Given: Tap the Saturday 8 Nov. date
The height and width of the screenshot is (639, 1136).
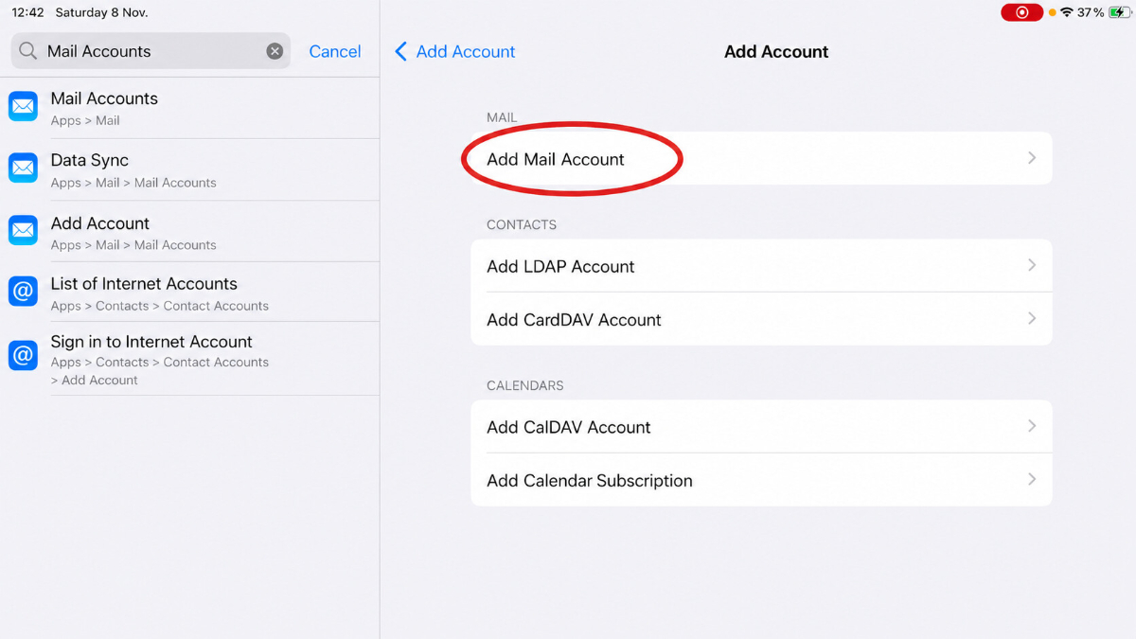Looking at the screenshot, I should point(102,12).
